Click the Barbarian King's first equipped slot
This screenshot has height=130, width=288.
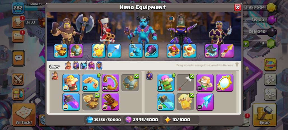click(61, 51)
